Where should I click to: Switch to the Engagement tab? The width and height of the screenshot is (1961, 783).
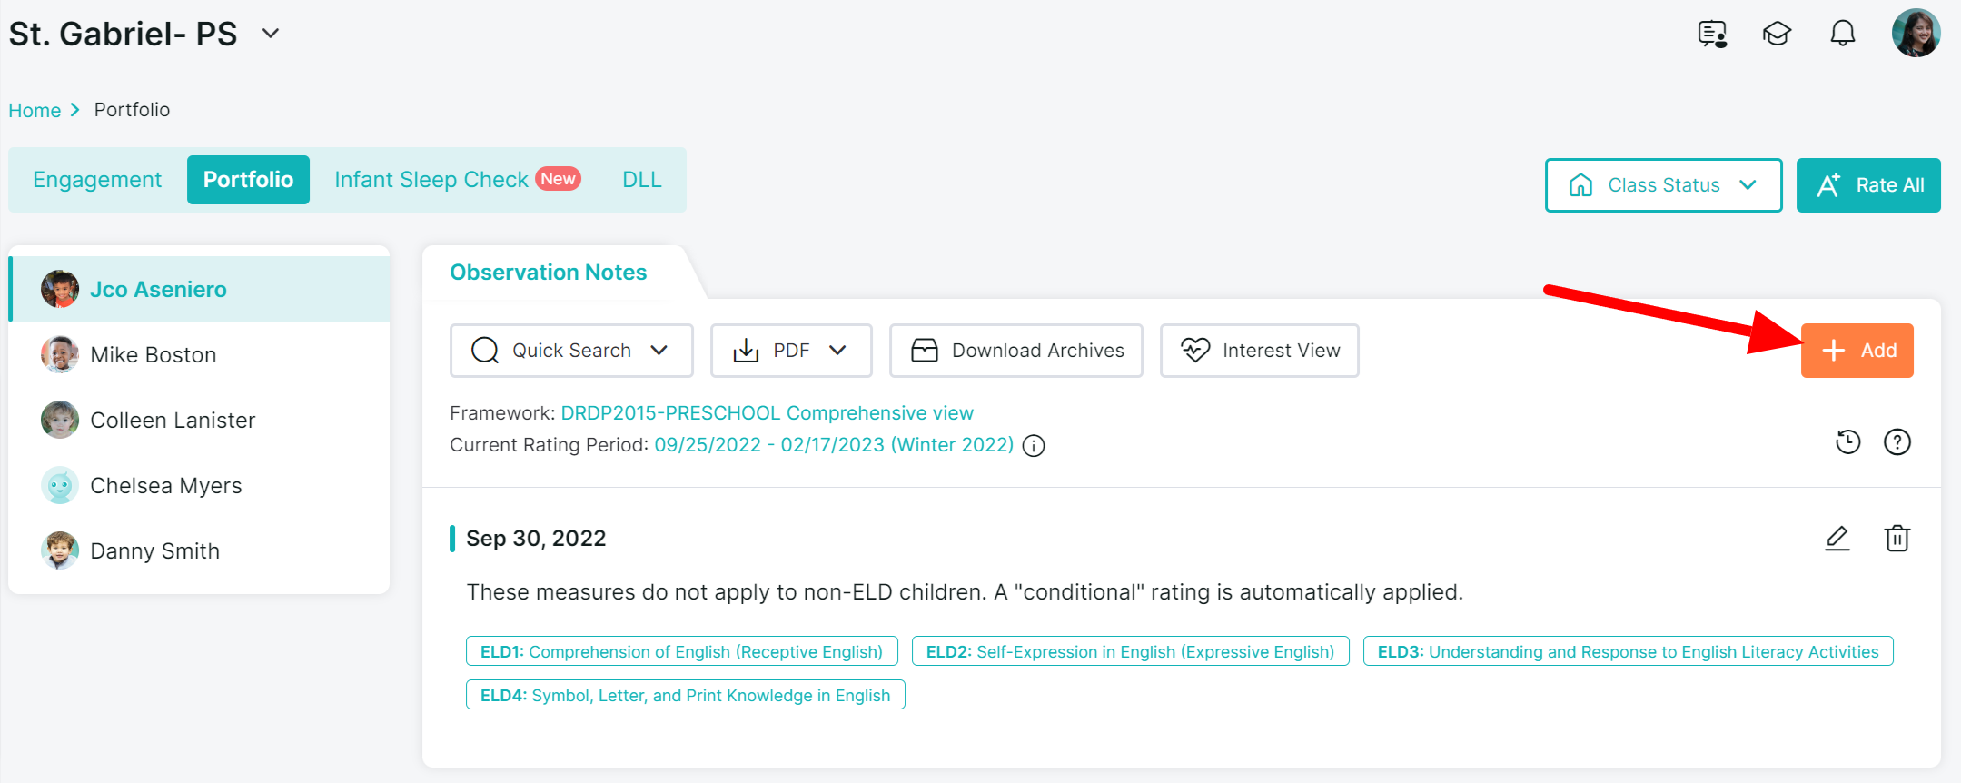click(x=97, y=180)
